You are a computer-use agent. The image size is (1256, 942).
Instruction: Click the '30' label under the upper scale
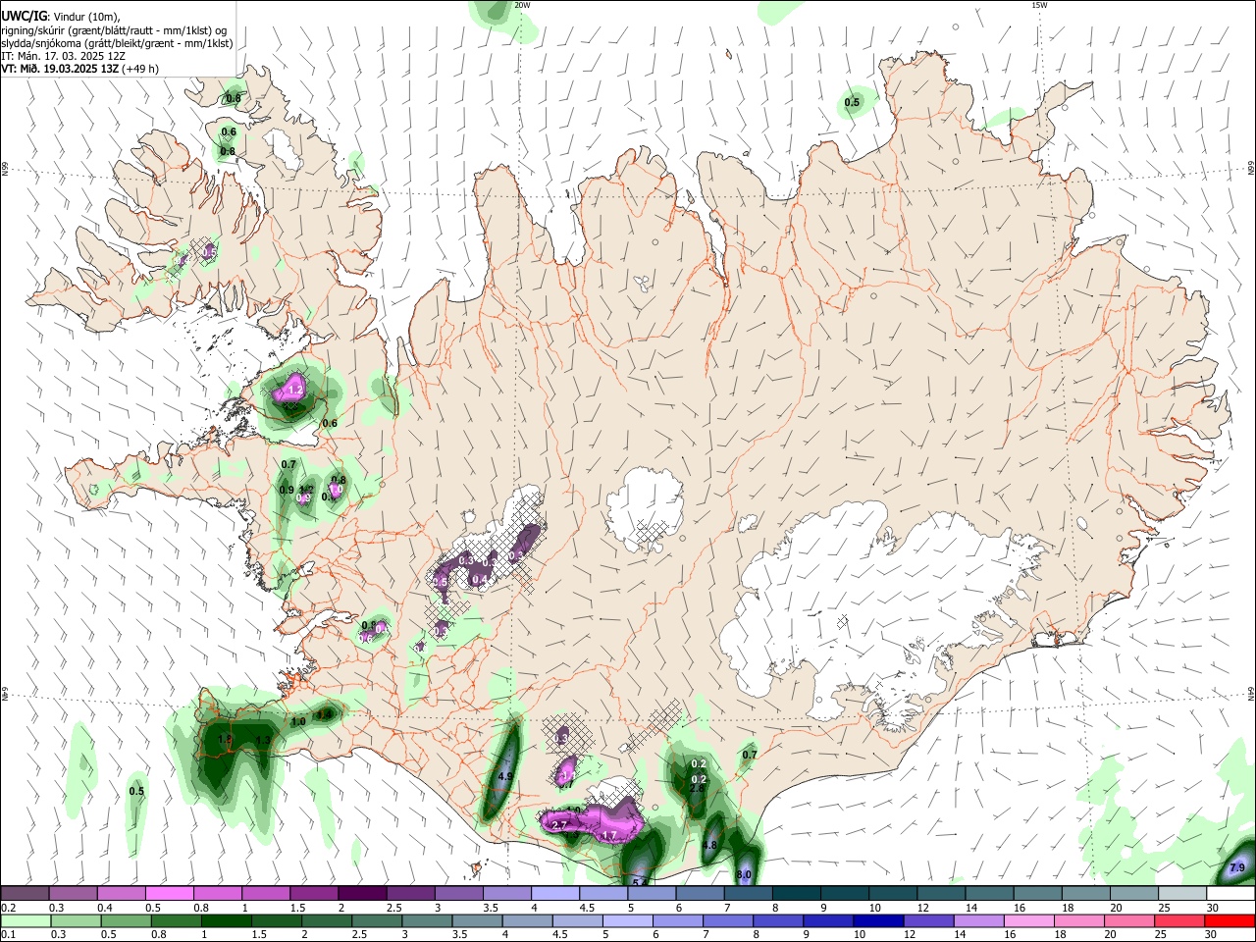click(1213, 908)
